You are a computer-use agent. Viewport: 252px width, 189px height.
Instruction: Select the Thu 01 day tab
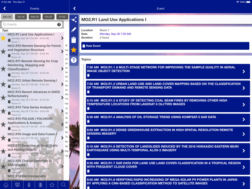pyautogui.click(x=48, y=17)
